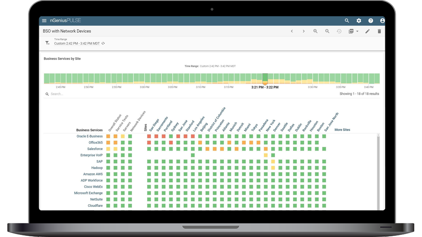Image resolution: width=422 pixels, height=237 pixels.
Task: Select the highlighted 3:21 PM - 3:22 PM timeline bar
Action: point(265,78)
